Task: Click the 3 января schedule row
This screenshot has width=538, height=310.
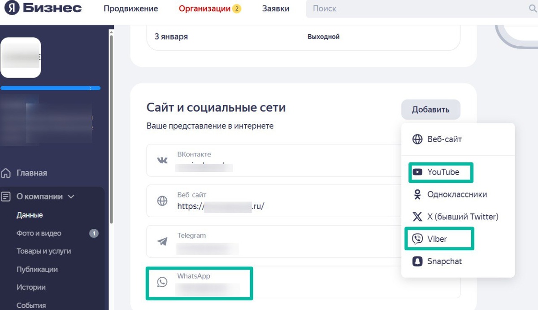Action: tap(304, 37)
